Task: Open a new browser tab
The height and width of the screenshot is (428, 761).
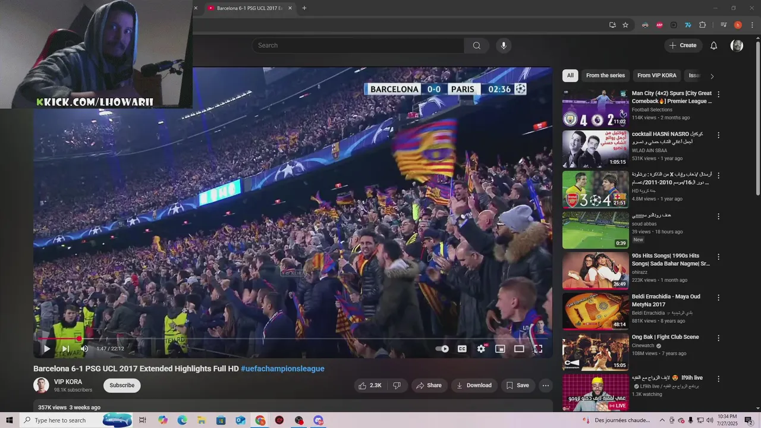Action: 304,8
